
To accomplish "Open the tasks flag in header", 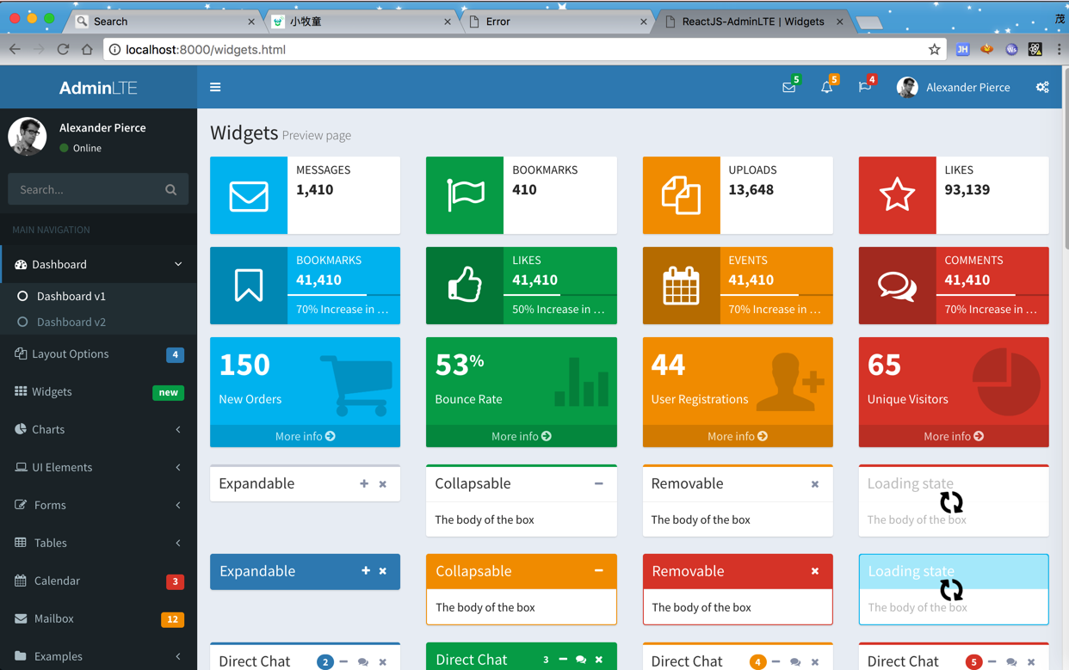I will pyautogui.click(x=864, y=88).
